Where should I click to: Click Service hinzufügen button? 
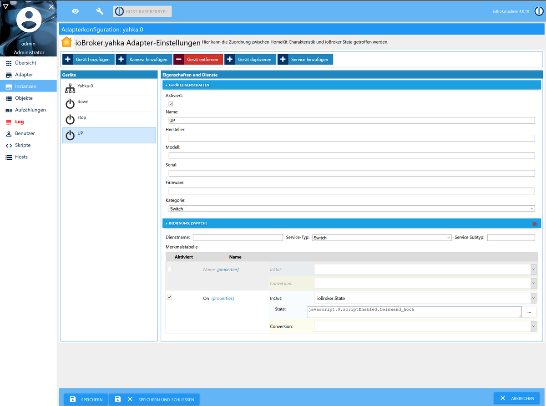pos(305,60)
